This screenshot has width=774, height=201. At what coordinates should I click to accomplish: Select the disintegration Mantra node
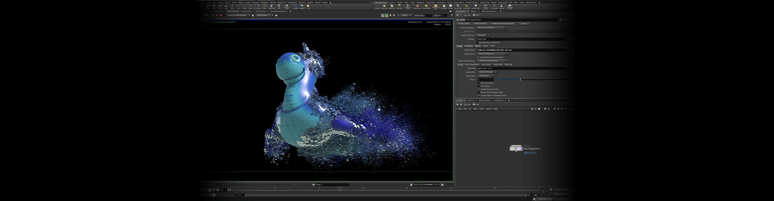pyautogui.click(x=516, y=149)
